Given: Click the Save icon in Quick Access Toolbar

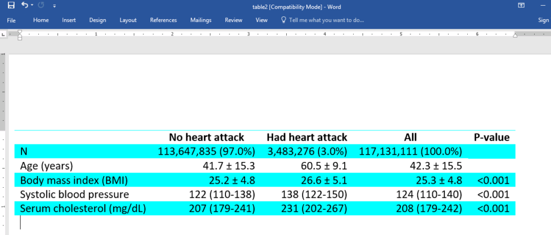Looking at the screenshot, I should 11,6.
